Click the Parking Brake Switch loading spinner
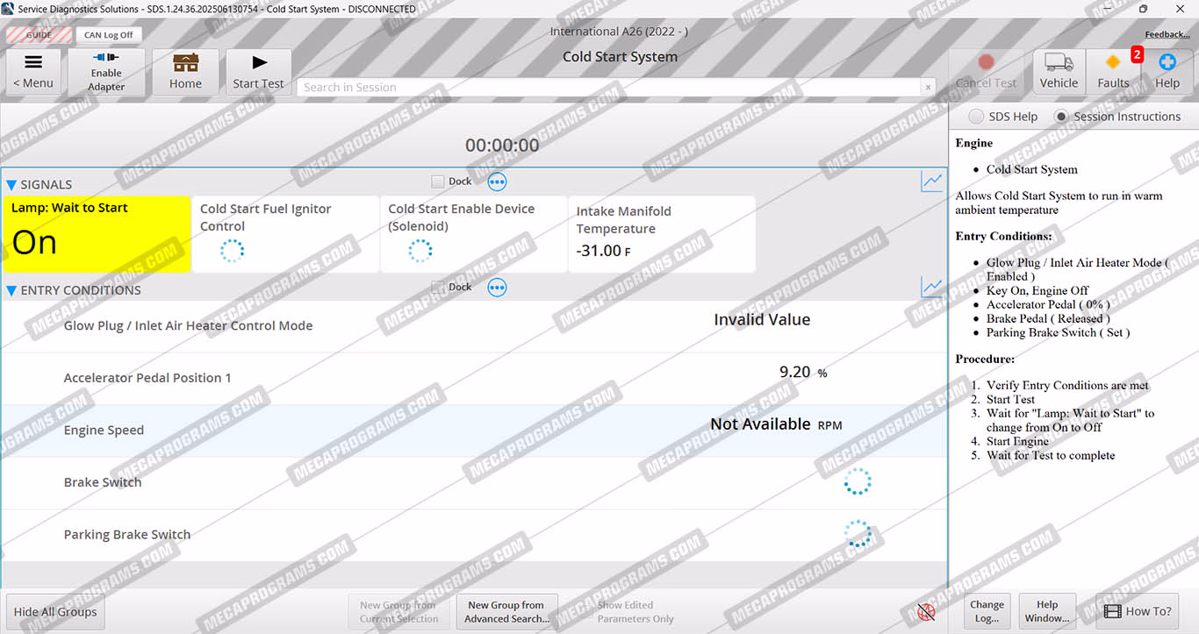 (x=858, y=534)
